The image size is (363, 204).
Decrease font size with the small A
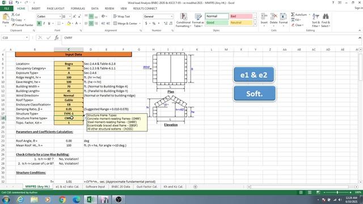point(79,16)
